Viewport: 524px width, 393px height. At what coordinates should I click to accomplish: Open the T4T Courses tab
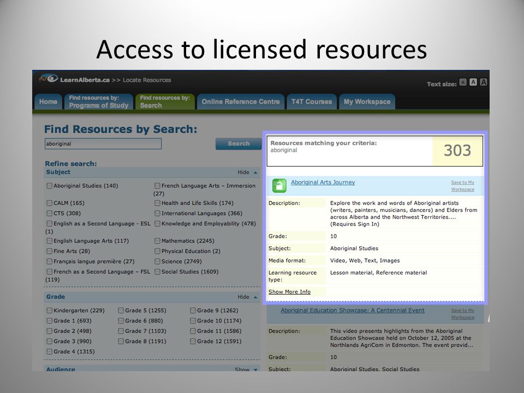pyautogui.click(x=312, y=102)
